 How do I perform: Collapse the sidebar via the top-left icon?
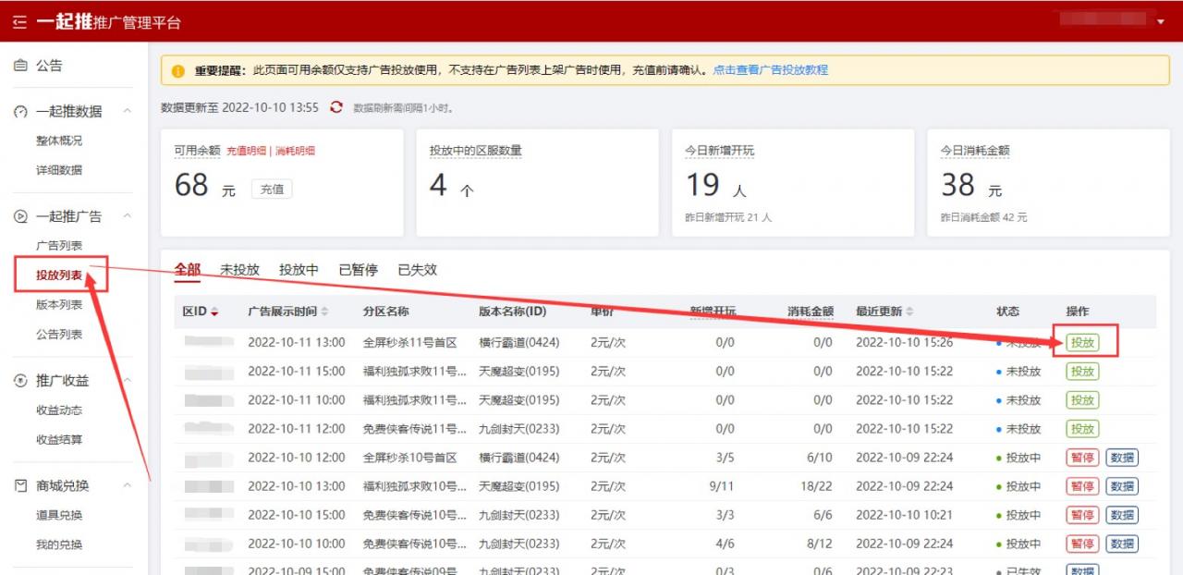(18, 18)
